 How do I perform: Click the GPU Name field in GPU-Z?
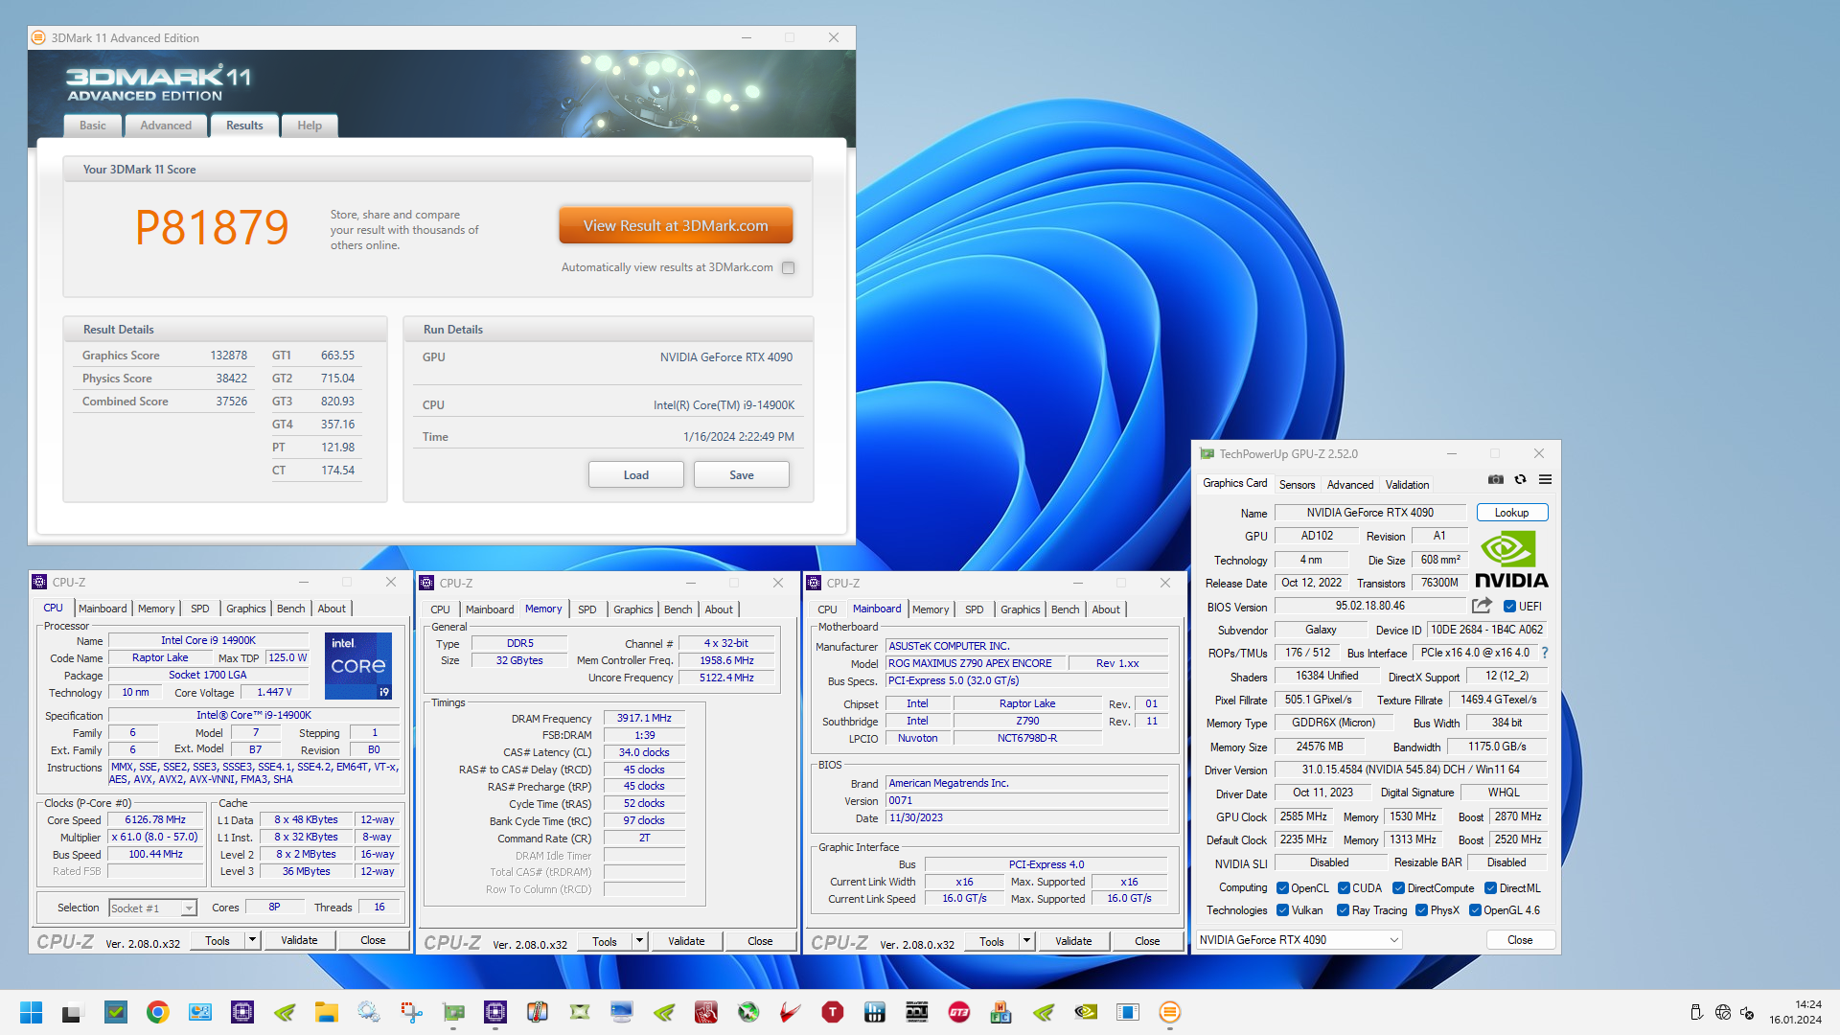pos(1370,513)
